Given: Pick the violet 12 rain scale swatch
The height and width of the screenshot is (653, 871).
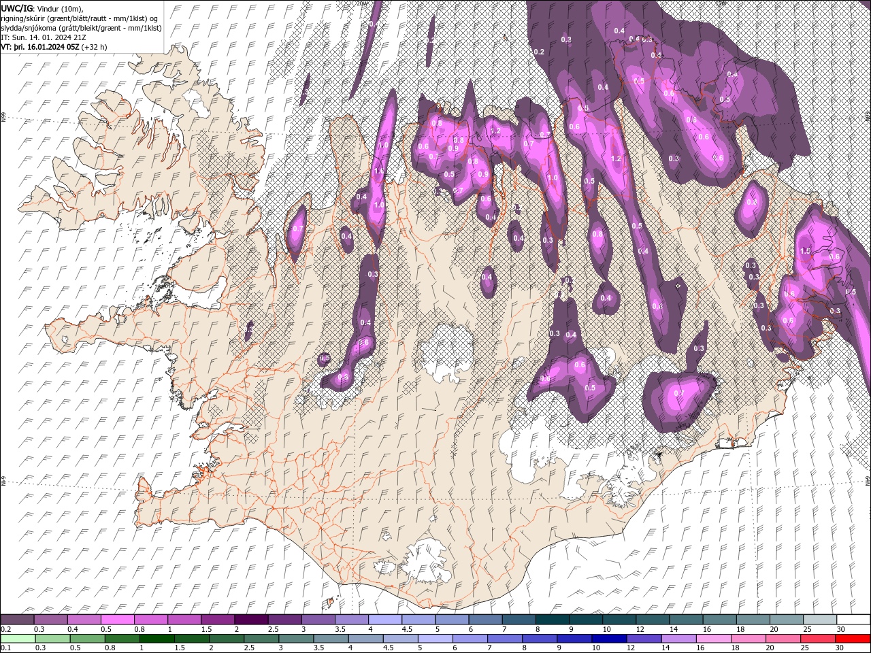Looking at the screenshot, I should point(644,639).
